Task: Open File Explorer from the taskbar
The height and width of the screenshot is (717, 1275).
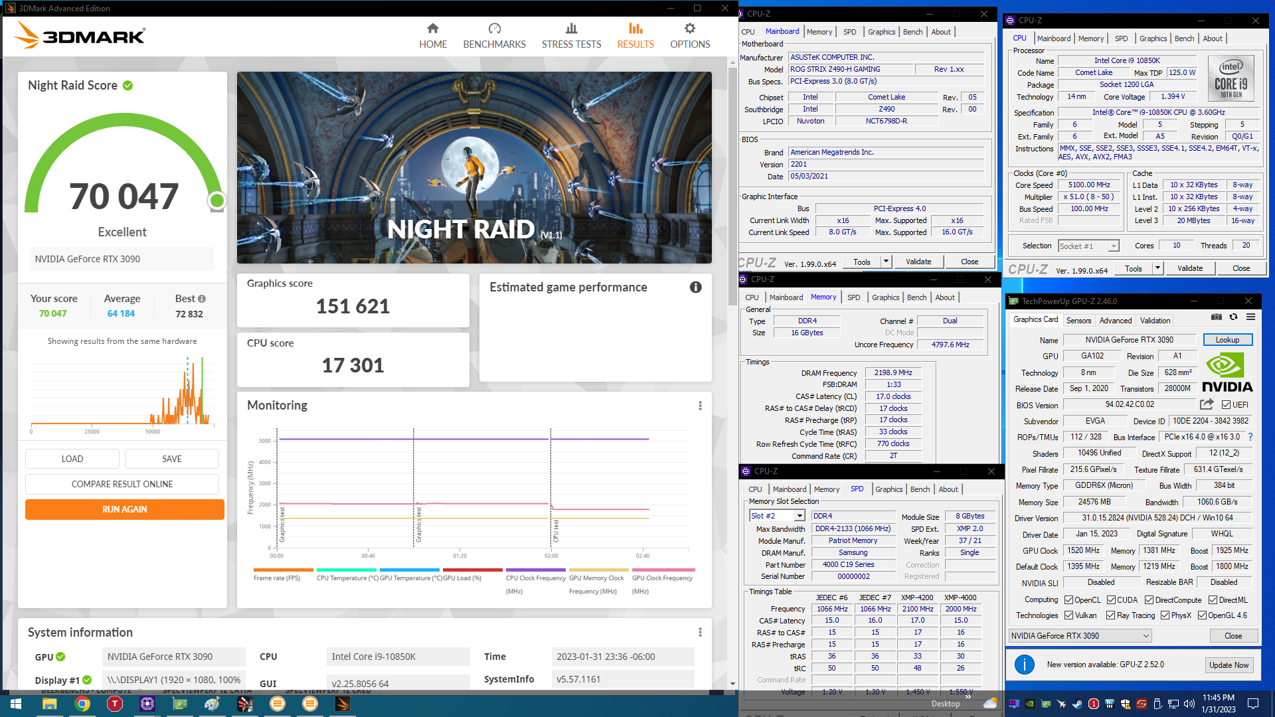Action: tap(50, 704)
